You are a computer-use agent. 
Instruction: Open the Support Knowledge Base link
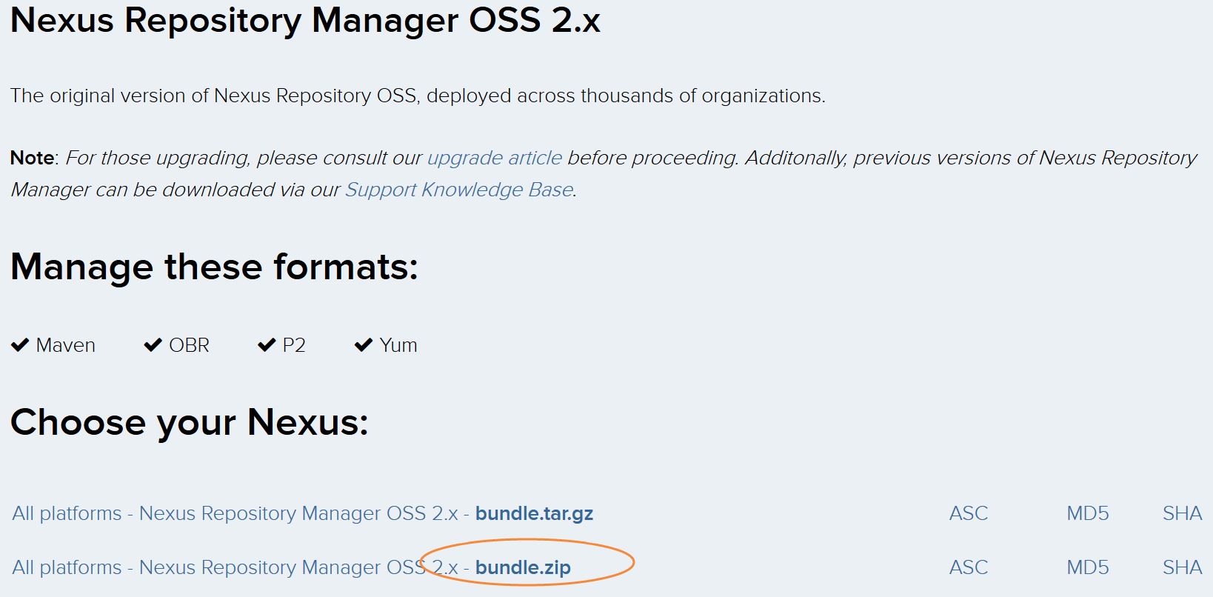click(x=459, y=190)
